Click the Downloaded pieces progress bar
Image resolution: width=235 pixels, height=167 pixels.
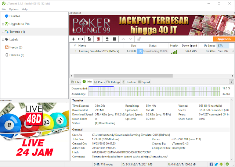[154, 88]
